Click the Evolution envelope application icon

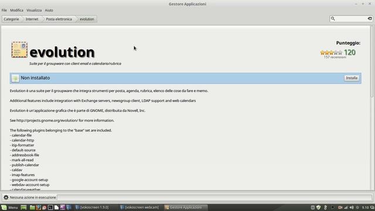point(19,50)
